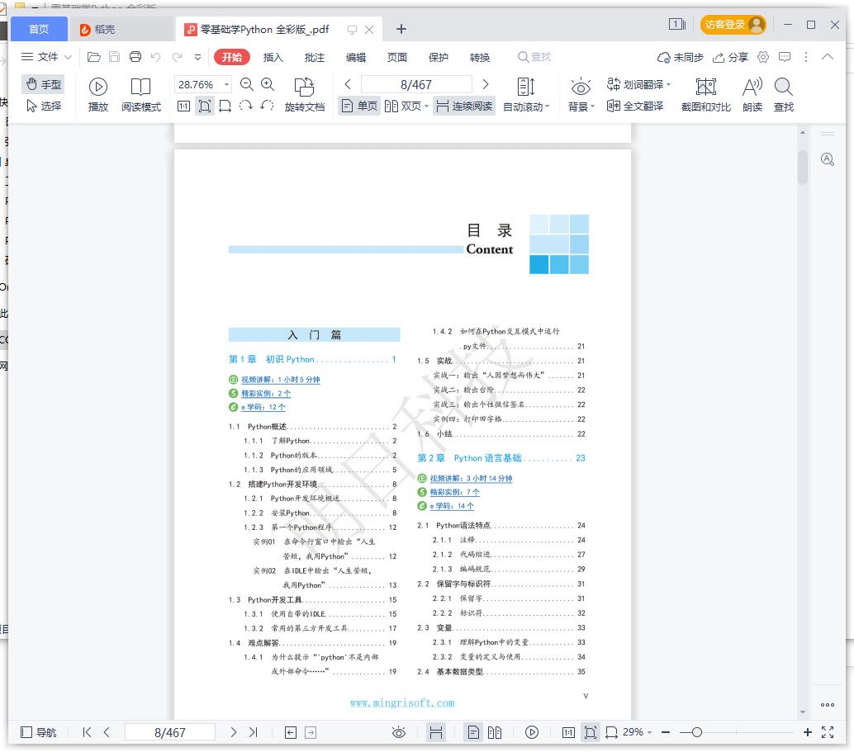Open the 编辑 edit tab
The width and height of the screenshot is (854, 752).
coord(356,57)
